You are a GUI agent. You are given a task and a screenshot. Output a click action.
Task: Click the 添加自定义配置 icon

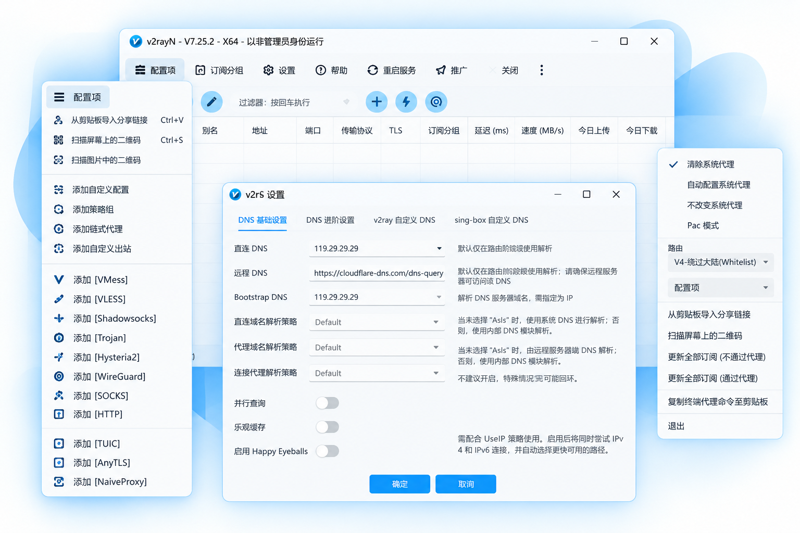pos(59,189)
